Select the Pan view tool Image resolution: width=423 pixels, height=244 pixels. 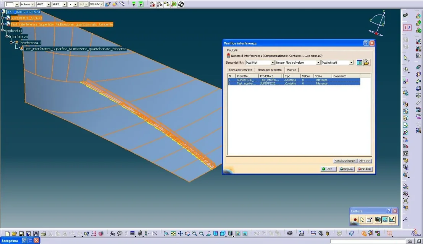(180, 233)
